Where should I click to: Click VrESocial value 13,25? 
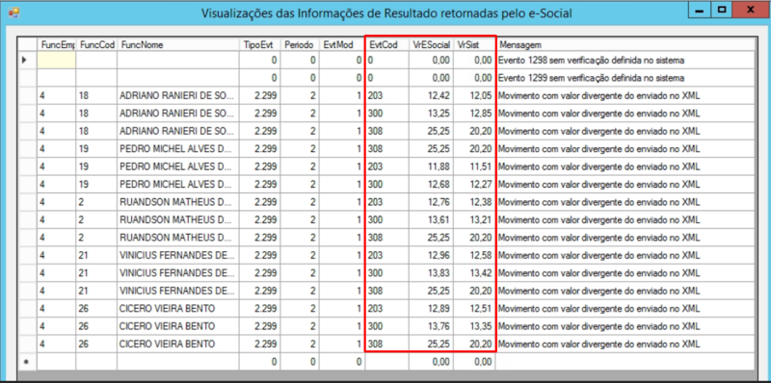coord(439,114)
